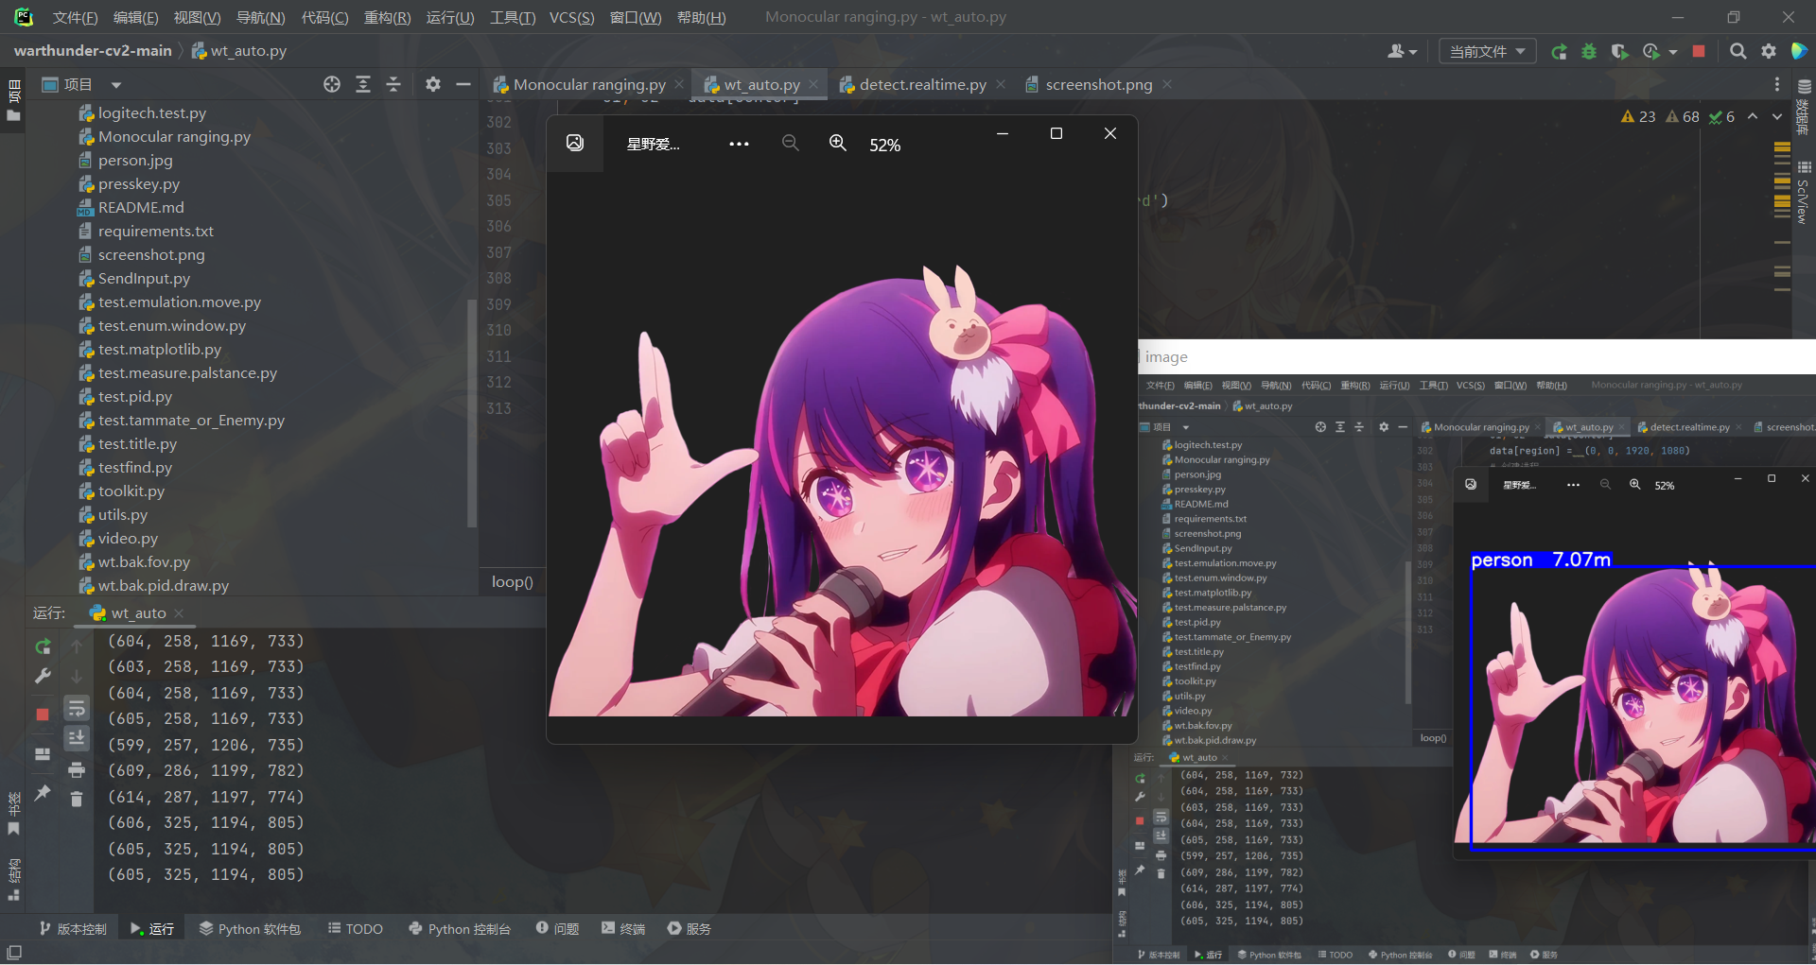Viewport: 1816px width, 965px height.
Task: Collapse the 项目 panel dropdown
Action: [115, 83]
